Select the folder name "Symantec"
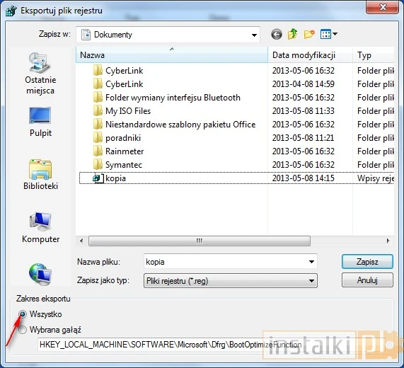The image size is (404, 368). 124,165
